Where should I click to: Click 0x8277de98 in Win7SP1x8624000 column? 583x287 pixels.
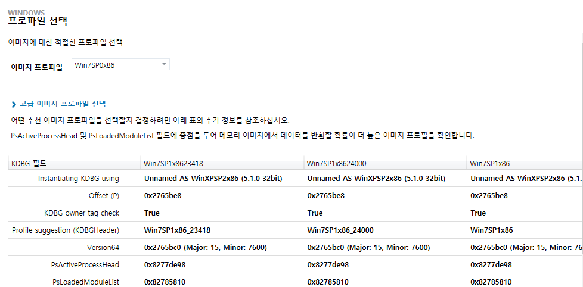coord(328,265)
